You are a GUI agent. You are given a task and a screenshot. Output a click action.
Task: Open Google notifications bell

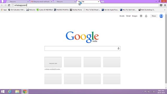coord(146,16)
